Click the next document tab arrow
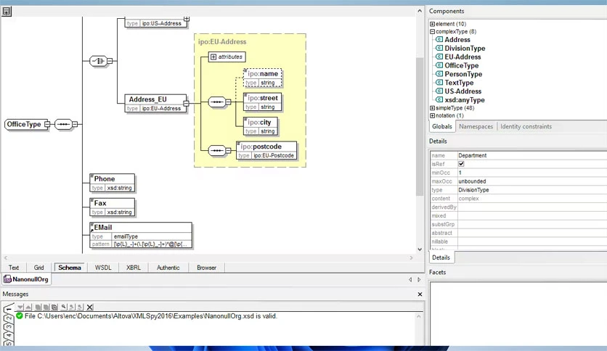Screen dimensions: 607x351 click(419, 279)
